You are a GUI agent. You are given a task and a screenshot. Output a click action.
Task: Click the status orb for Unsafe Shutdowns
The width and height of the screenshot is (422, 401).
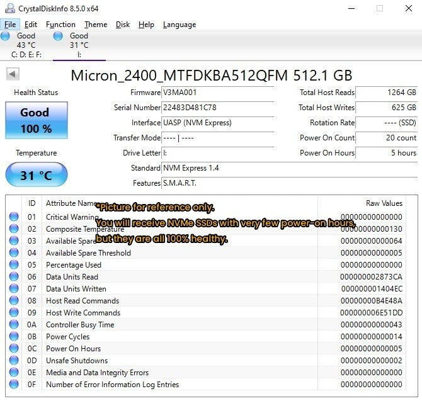[14, 360]
